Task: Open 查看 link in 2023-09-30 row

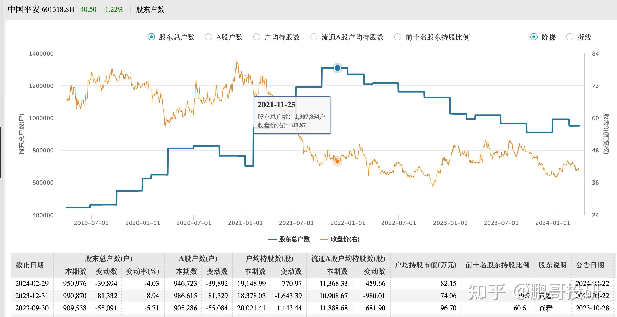Action: point(545,308)
